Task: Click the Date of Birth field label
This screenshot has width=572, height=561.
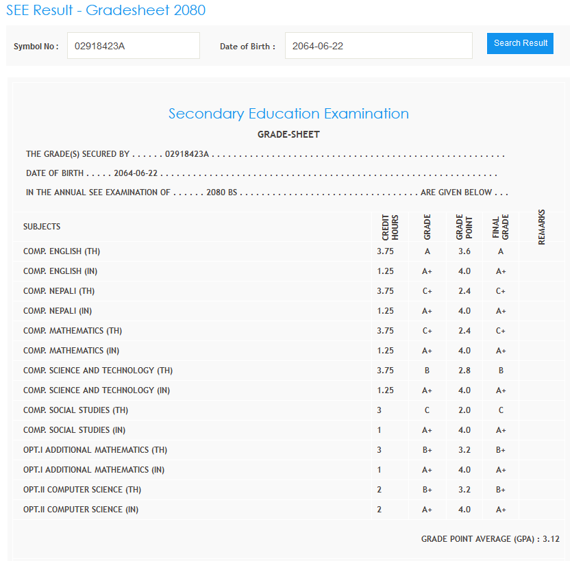Action: coord(247,47)
